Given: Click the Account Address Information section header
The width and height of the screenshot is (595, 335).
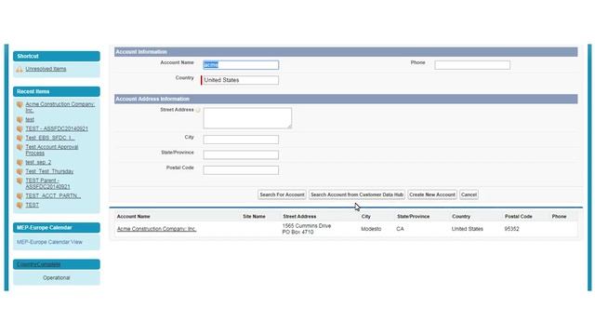Looking at the screenshot, I should point(346,100).
